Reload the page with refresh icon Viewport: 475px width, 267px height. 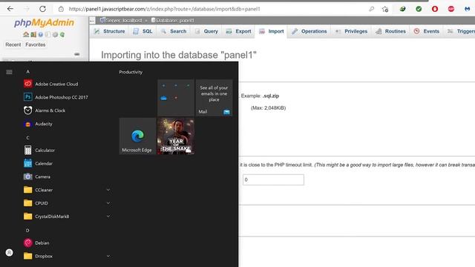point(43,9)
